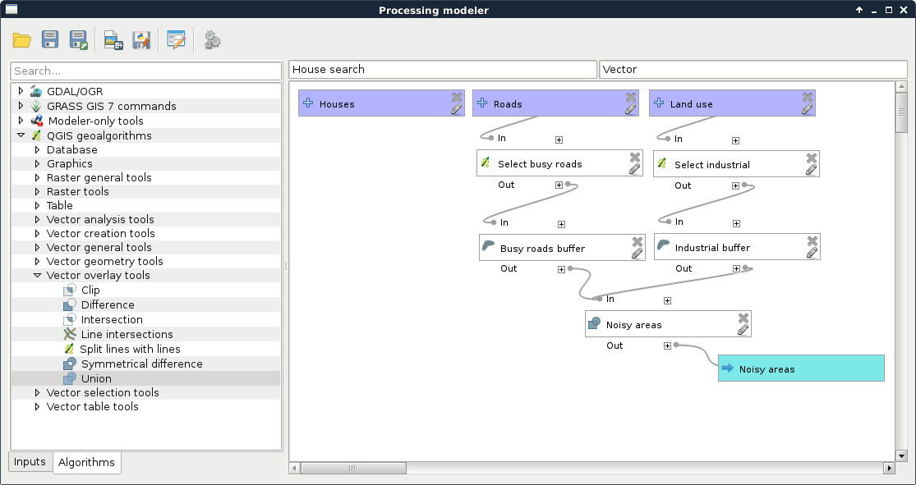This screenshot has width=916, height=485.
Task: Collapse Vector overlay tools group
Action: pos(38,275)
